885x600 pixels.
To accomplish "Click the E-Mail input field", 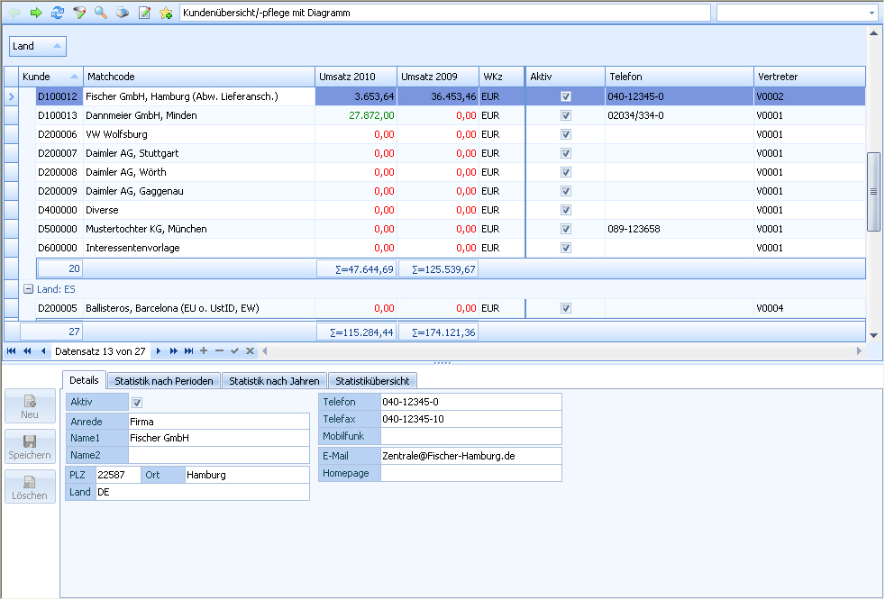I will pos(471,456).
